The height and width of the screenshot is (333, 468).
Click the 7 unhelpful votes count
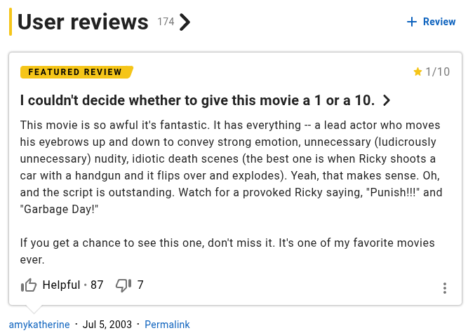(x=140, y=285)
